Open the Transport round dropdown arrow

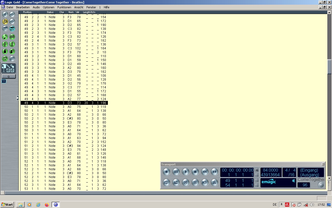pos(321,185)
